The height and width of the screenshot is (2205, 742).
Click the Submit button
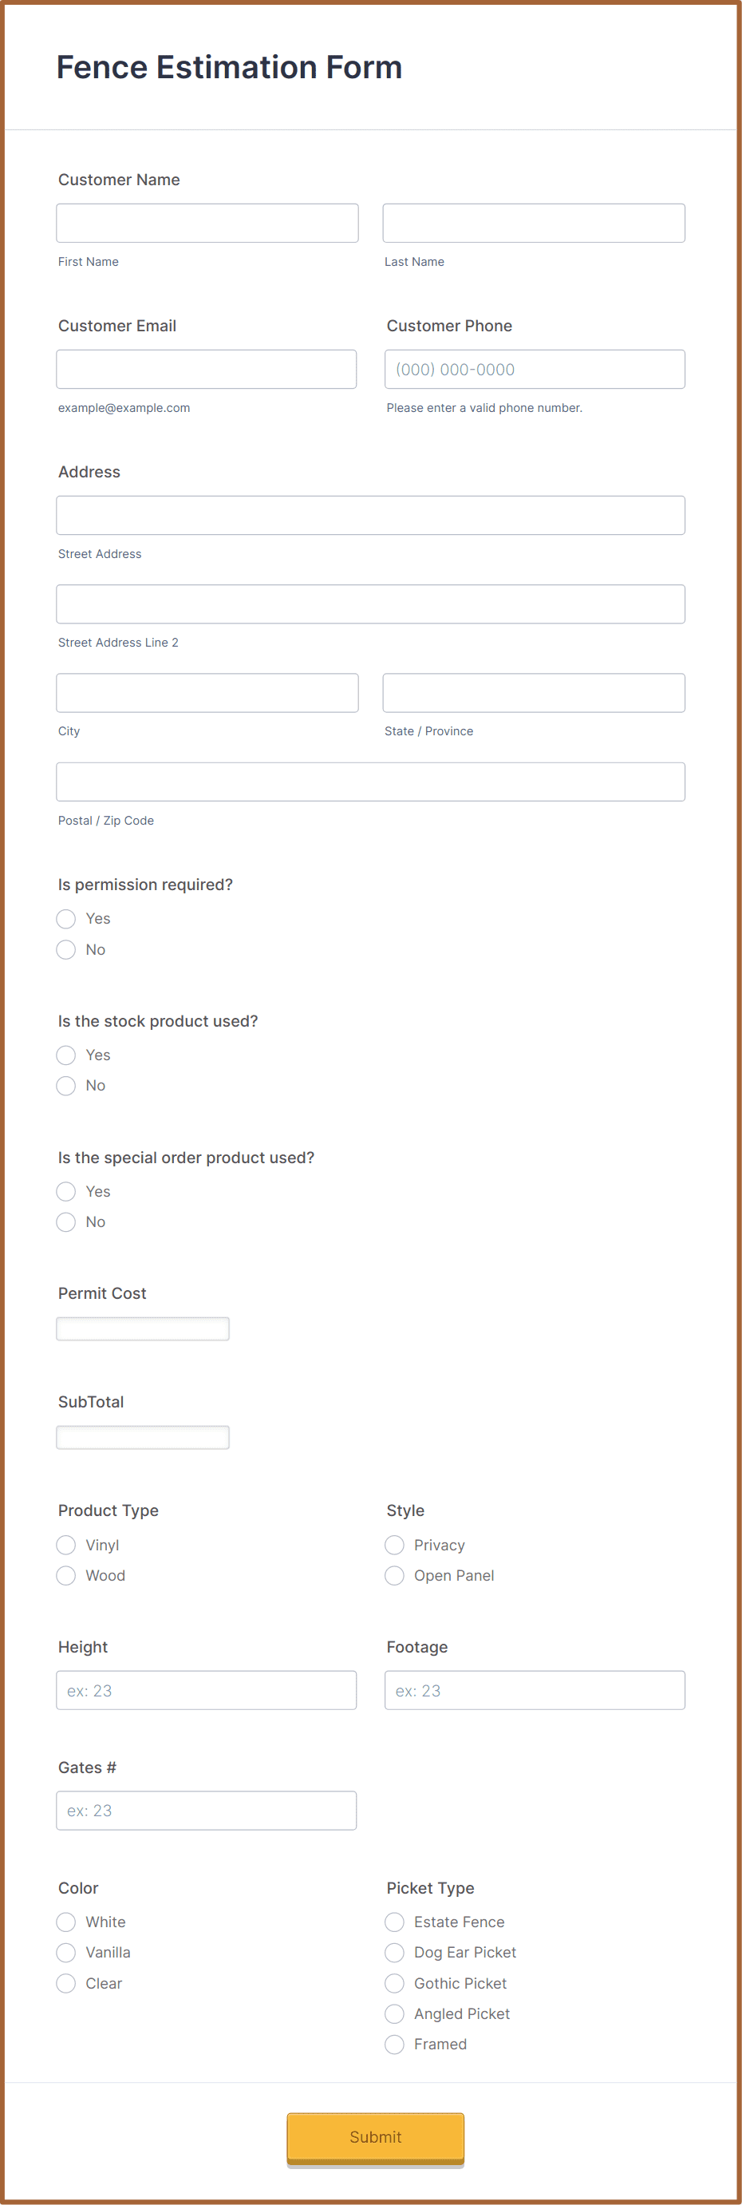click(376, 2136)
